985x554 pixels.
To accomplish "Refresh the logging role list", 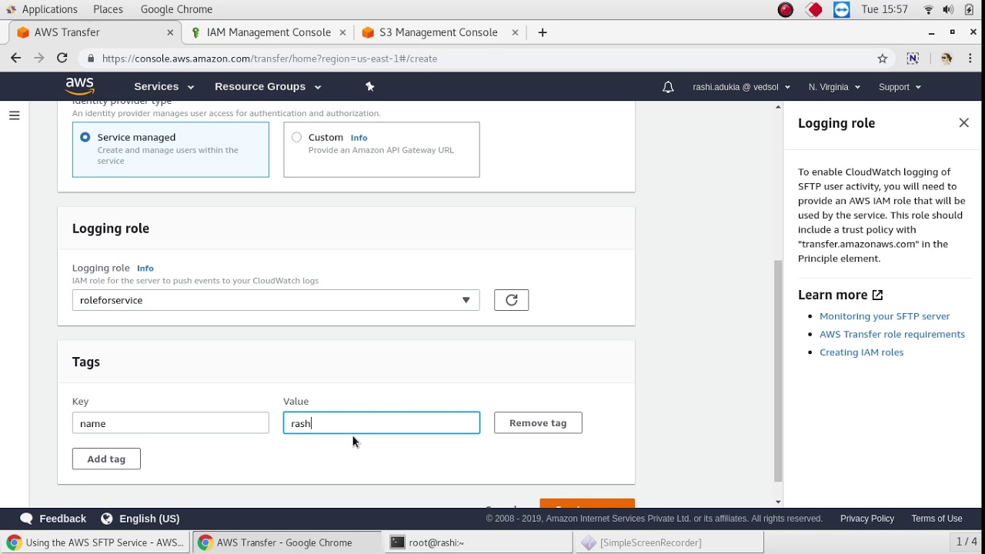I will pyautogui.click(x=511, y=300).
